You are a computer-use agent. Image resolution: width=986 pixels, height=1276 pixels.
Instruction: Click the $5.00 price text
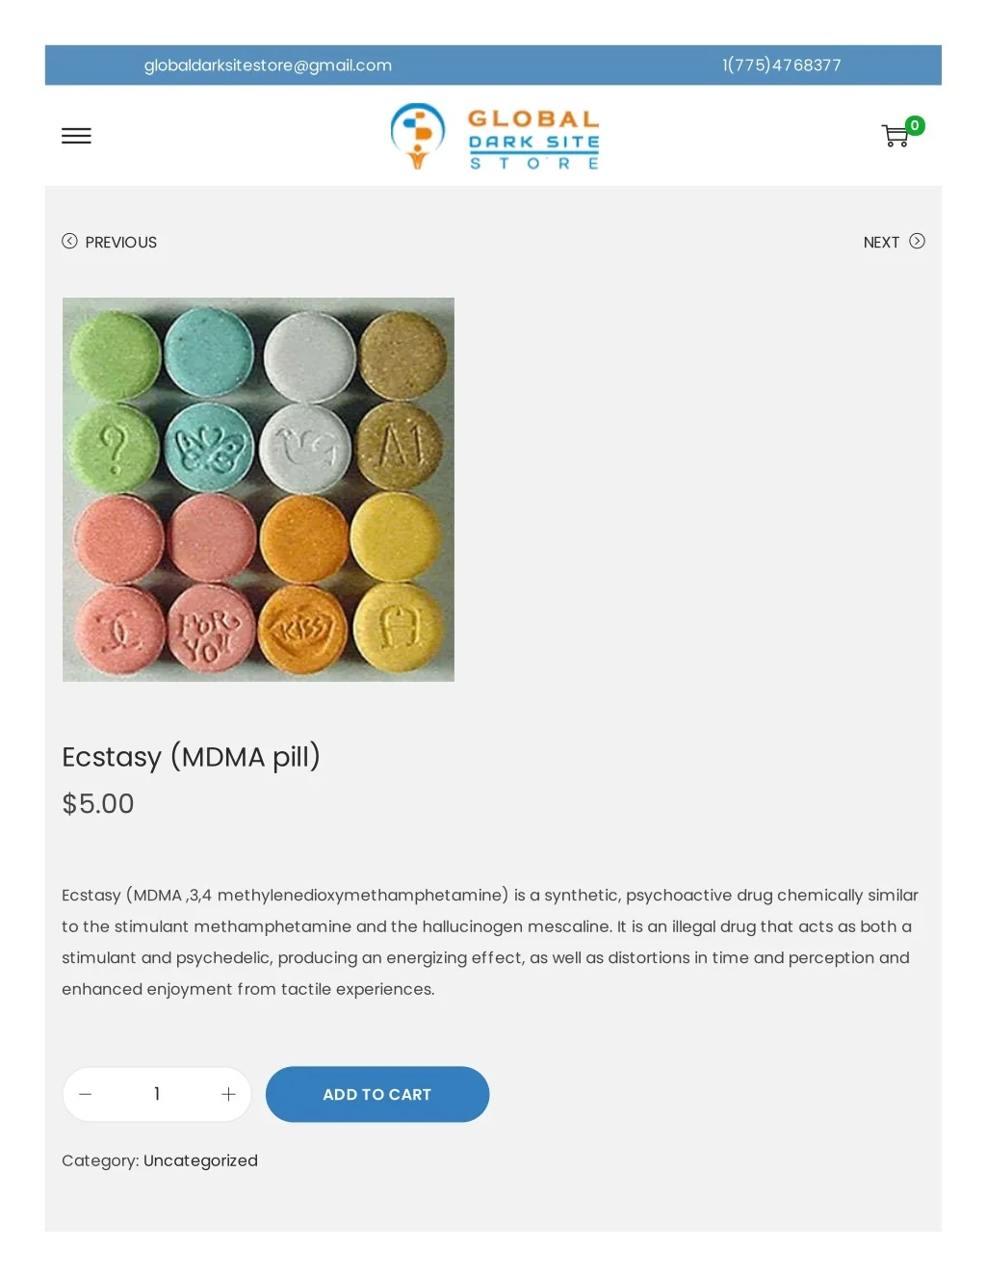pos(98,803)
